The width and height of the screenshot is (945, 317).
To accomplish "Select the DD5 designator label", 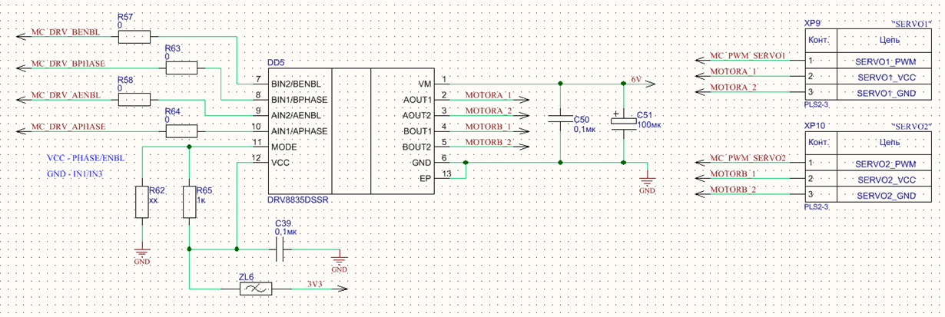I will tap(274, 62).
